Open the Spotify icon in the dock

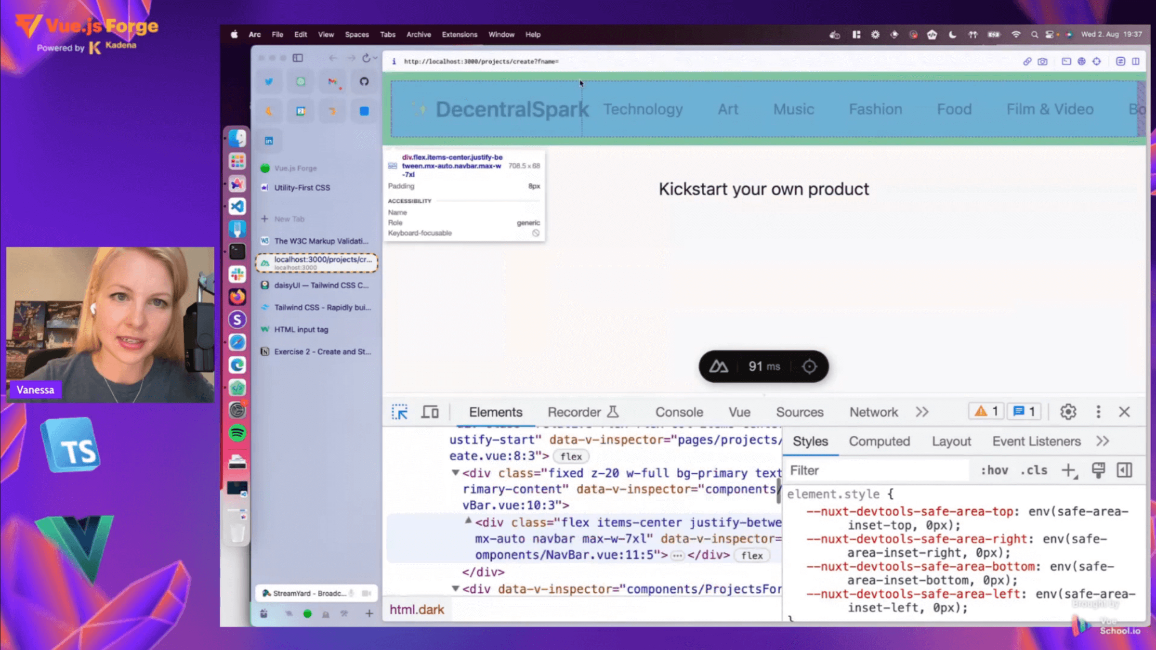tap(237, 433)
